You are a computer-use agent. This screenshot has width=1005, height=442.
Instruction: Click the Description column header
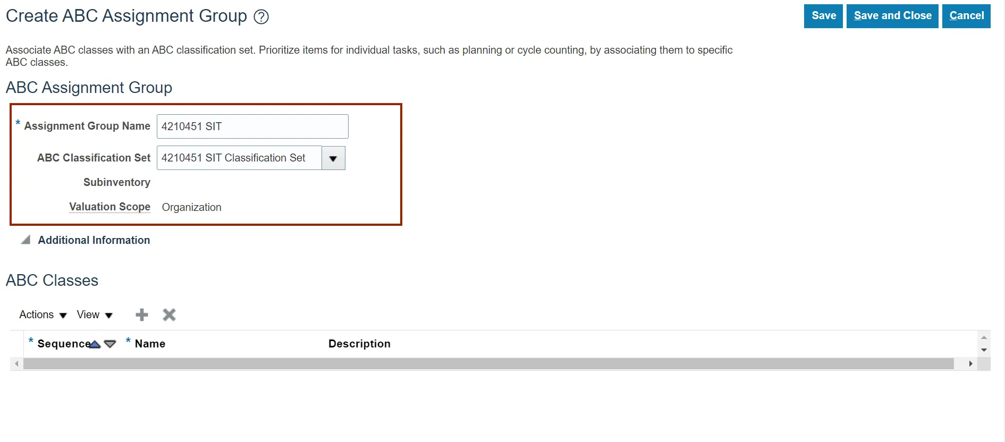(359, 344)
